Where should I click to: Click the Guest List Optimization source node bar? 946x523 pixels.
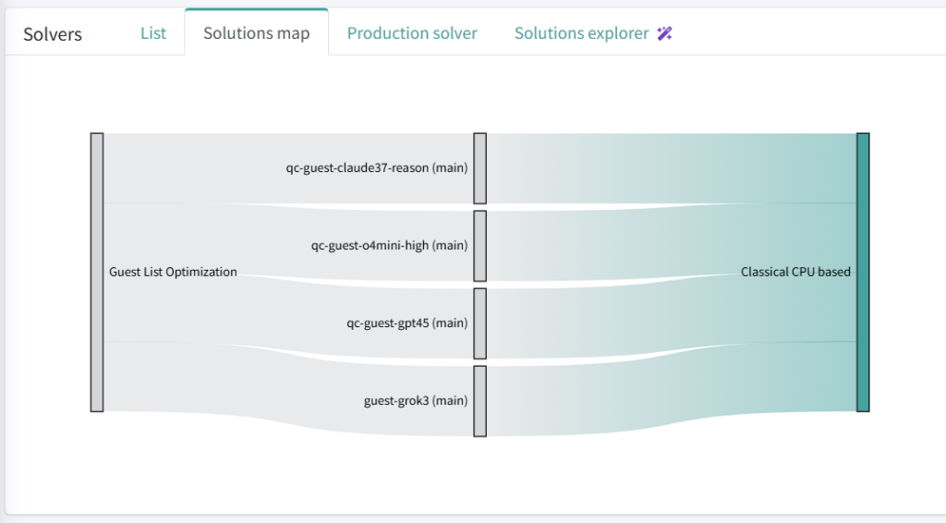click(x=97, y=272)
